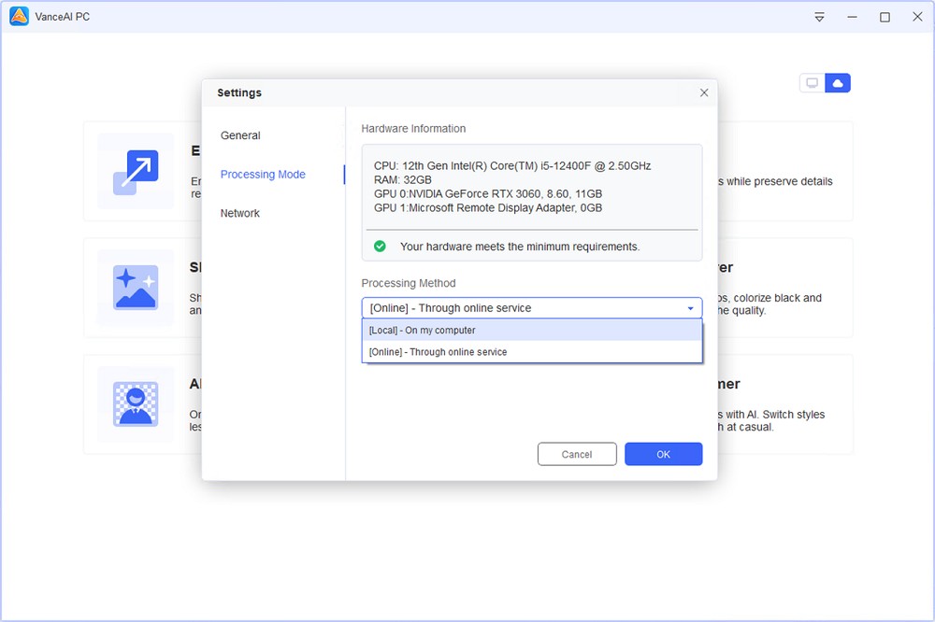Image resolution: width=935 pixels, height=622 pixels.
Task: Switch to local mode via monitor icon
Action: [x=812, y=83]
